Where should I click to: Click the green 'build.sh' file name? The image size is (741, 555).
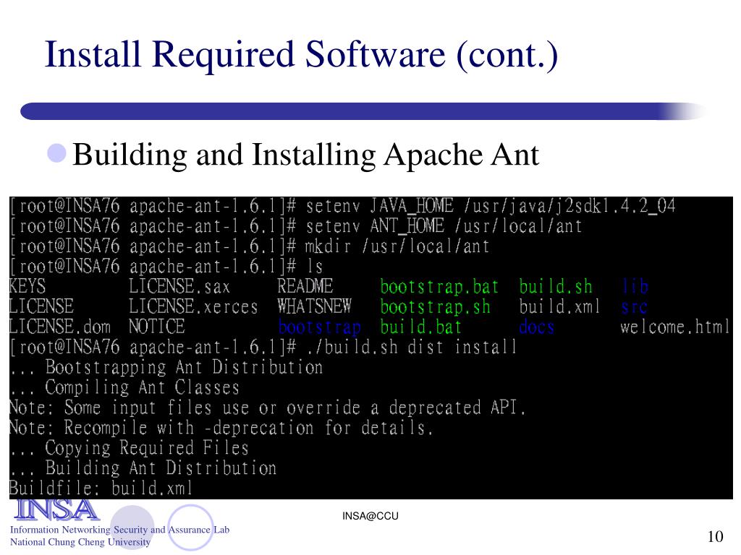point(556,286)
